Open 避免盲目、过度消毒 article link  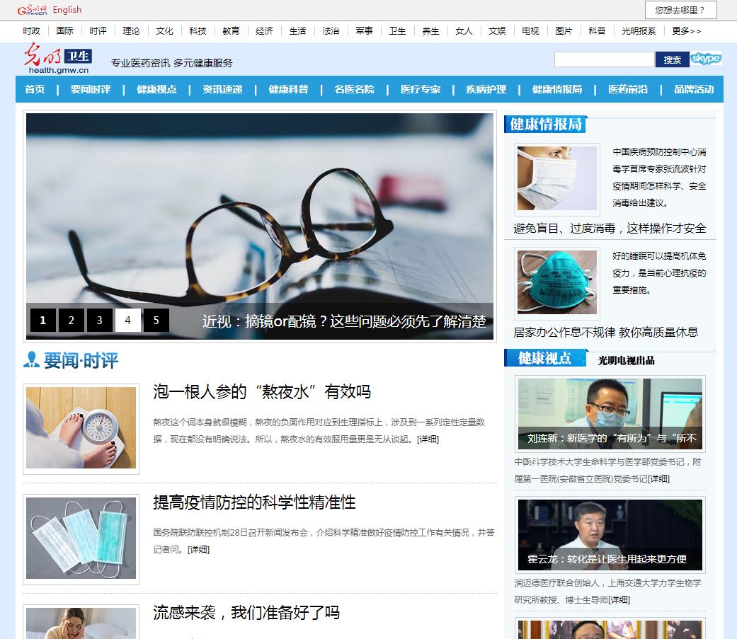pyautogui.click(x=610, y=229)
